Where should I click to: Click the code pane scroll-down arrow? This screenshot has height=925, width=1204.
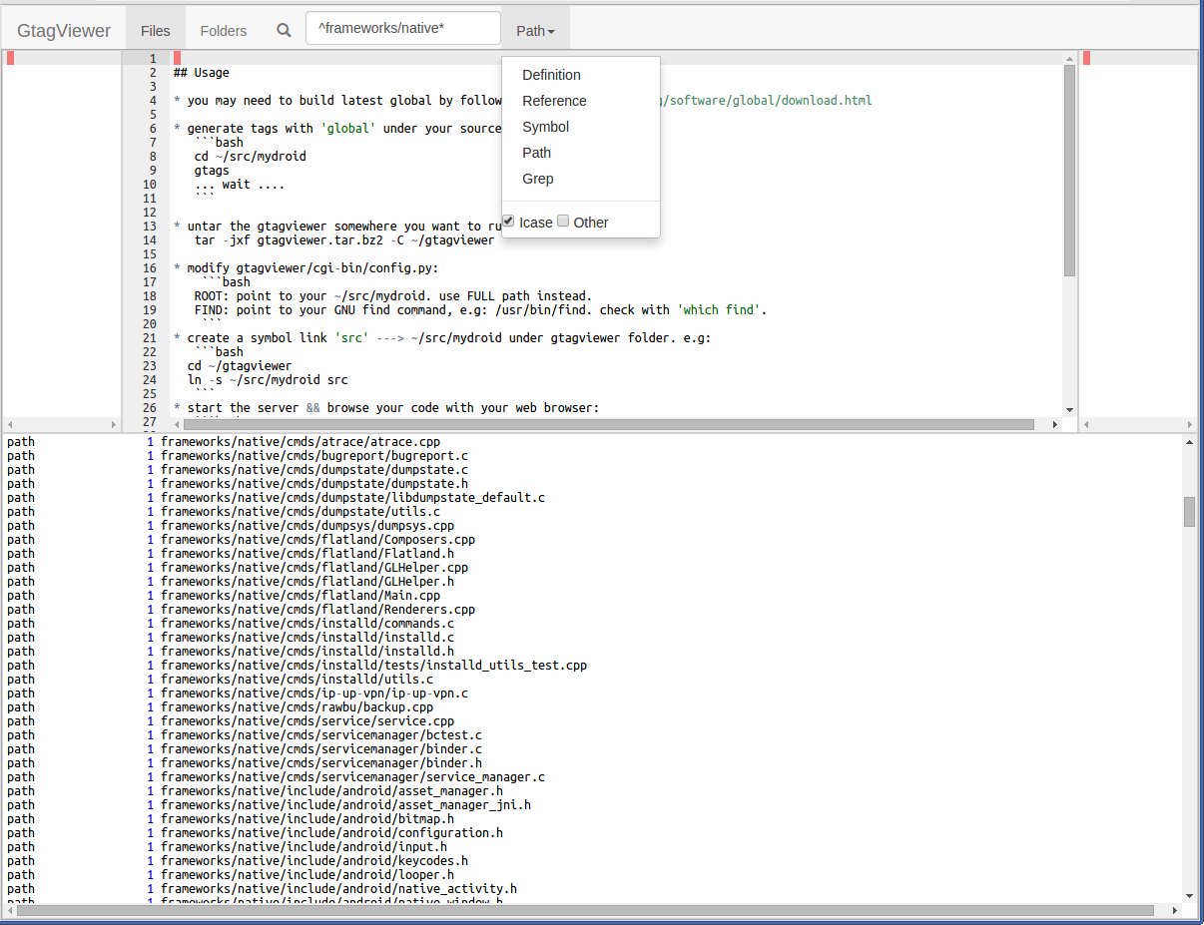pos(1069,409)
